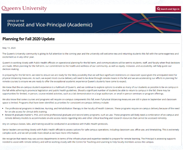Click paragraph starting Queen's is working closely

click(91, 66)
